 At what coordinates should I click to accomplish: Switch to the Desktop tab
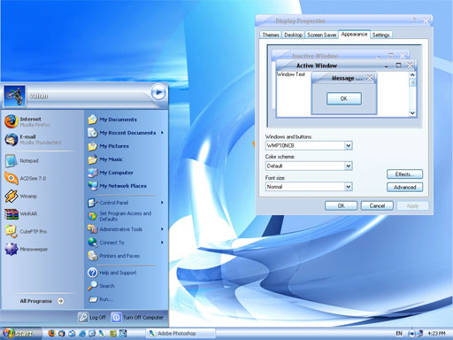click(293, 35)
